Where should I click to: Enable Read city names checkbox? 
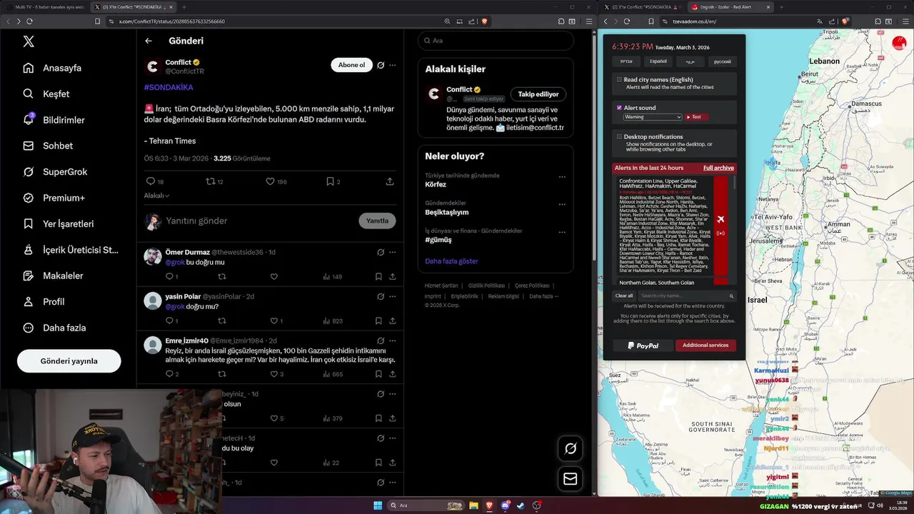pos(619,80)
